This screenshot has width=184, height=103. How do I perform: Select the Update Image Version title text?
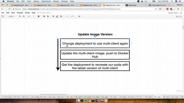pos(95,34)
